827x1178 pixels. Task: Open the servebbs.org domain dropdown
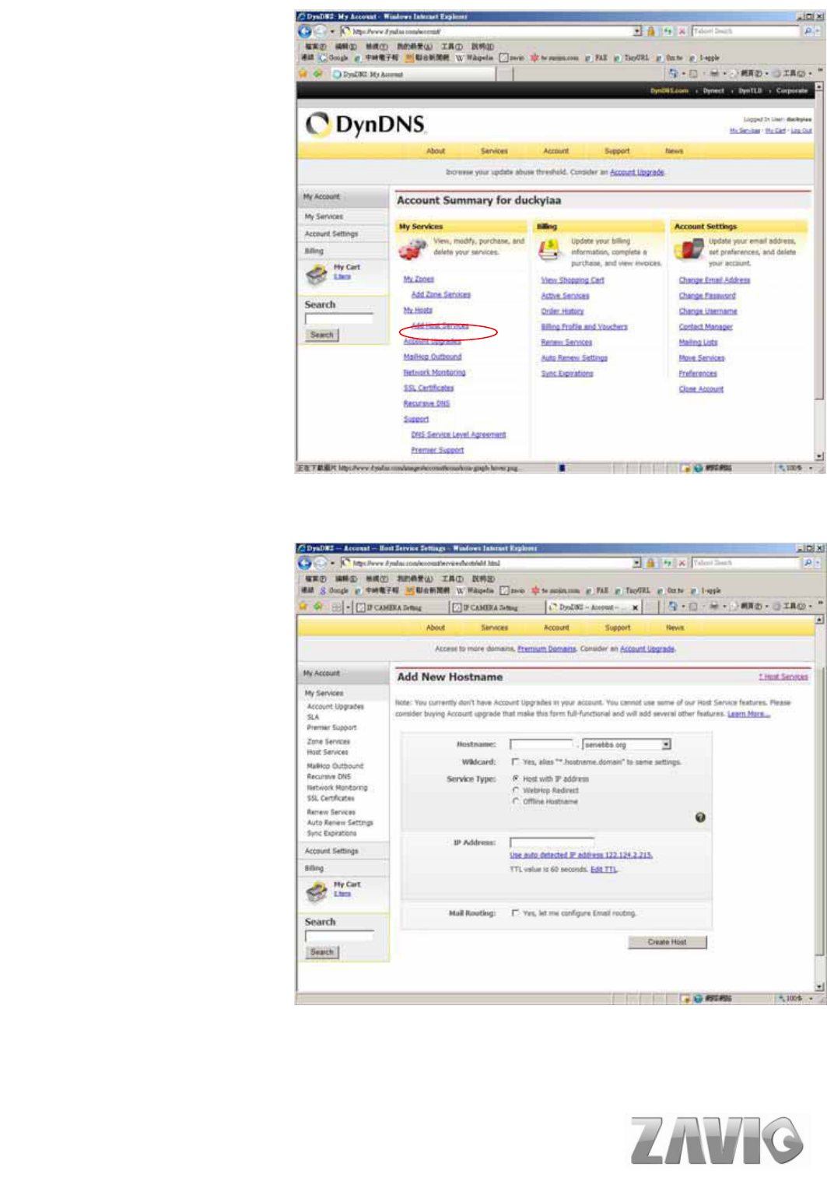point(666,745)
